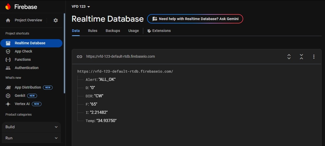Switch to the Data tab
This screenshot has width=325, height=146.
point(76,31)
